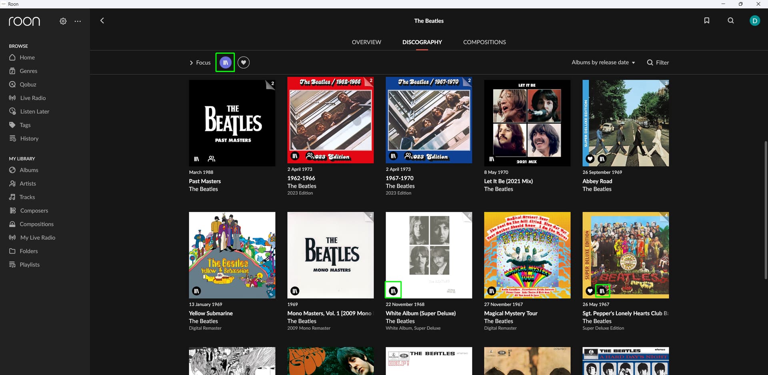Screen dimensions: 768x375
Task: Open The Beatles artist link under Yellow Submarine
Action: [203, 321]
